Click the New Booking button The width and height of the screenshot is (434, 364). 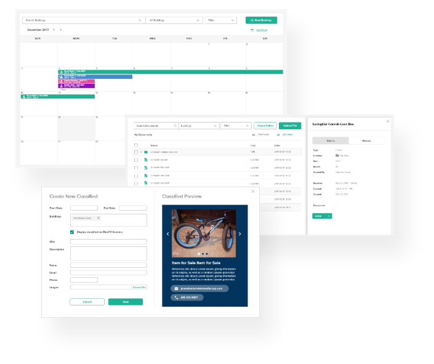pyautogui.click(x=261, y=20)
